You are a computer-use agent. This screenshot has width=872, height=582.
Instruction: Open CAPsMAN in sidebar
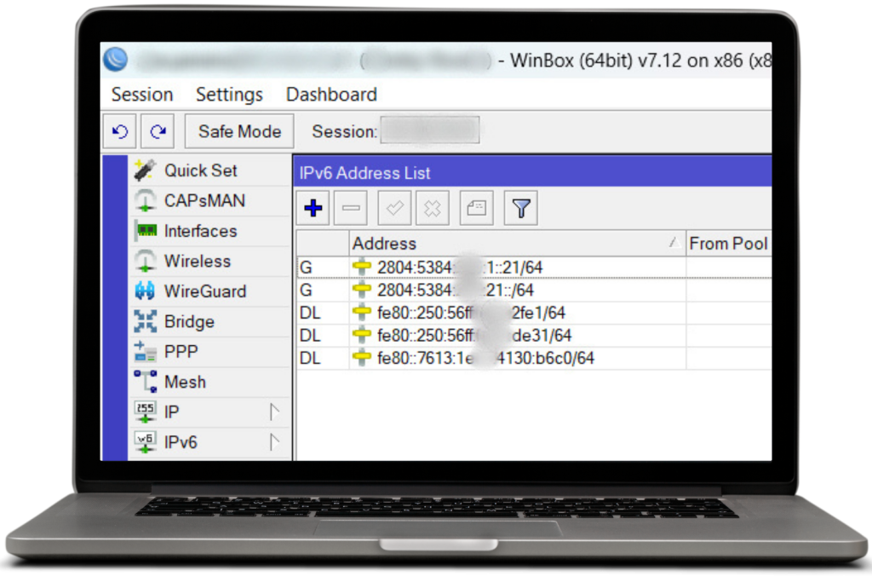click(x=210, y=200)
